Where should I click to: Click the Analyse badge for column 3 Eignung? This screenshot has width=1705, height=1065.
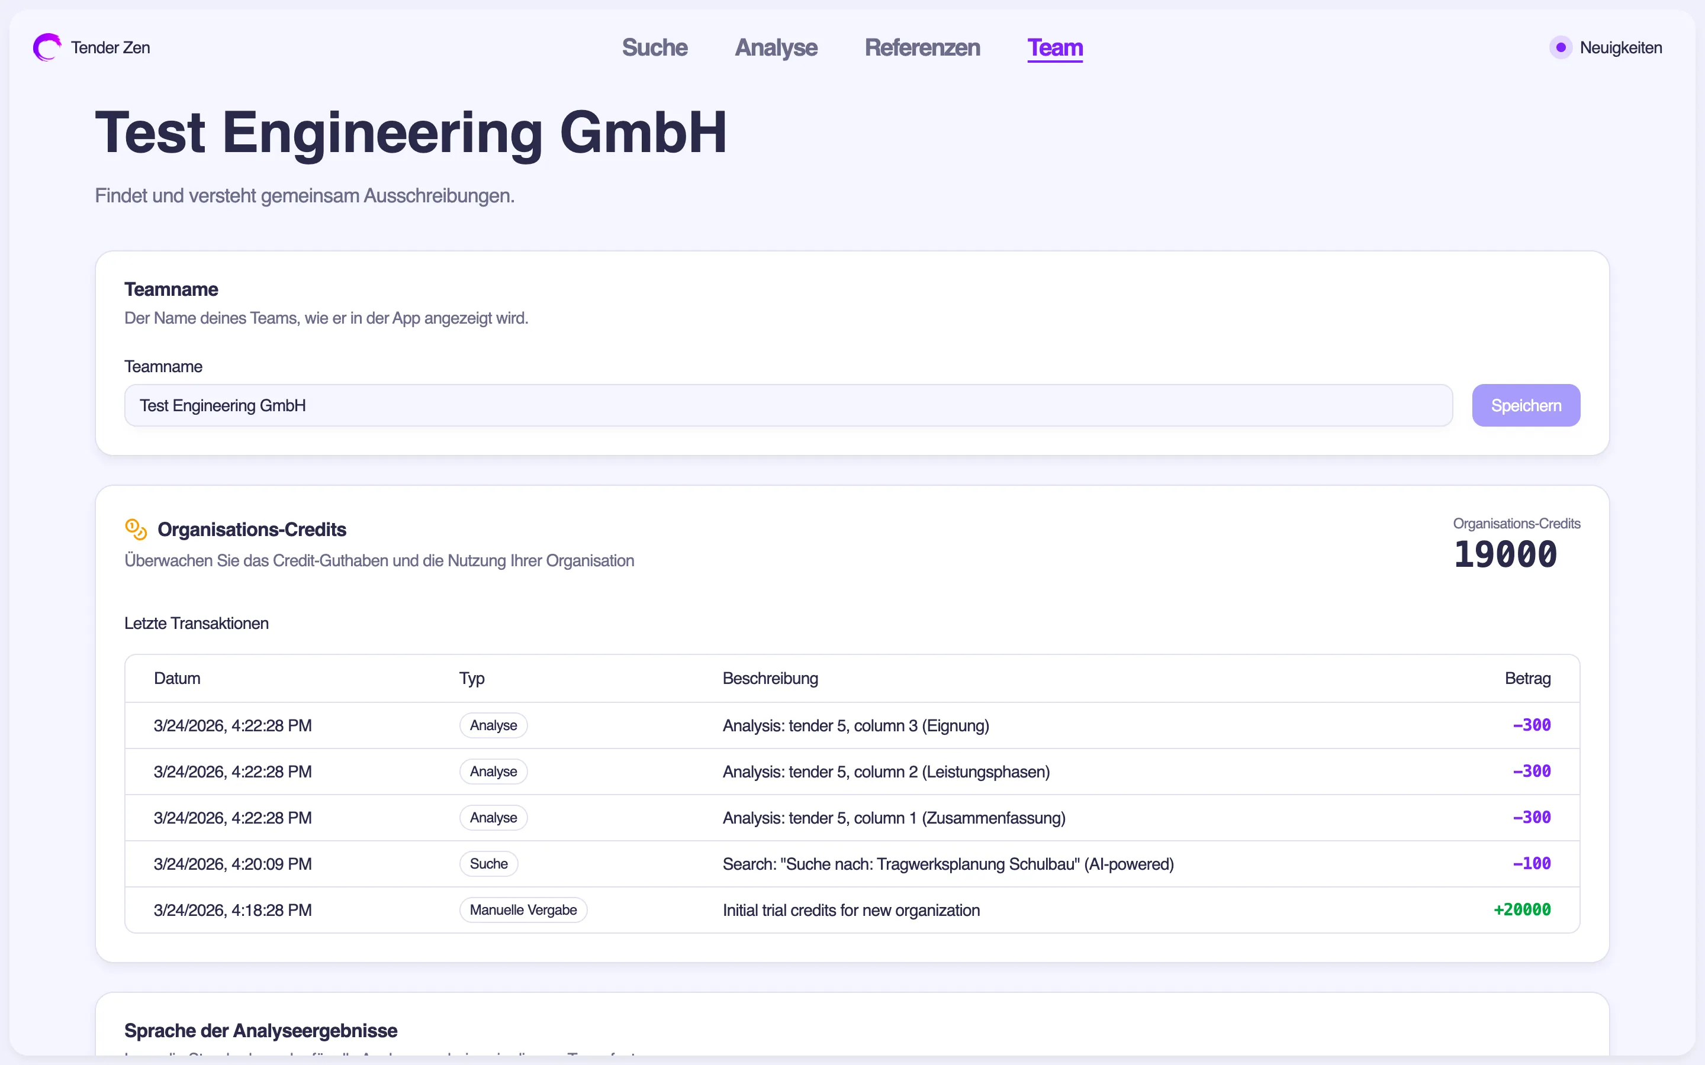coord(493,725)
